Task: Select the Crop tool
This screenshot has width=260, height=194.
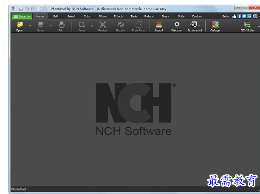Action: click(x=82, y=26)
